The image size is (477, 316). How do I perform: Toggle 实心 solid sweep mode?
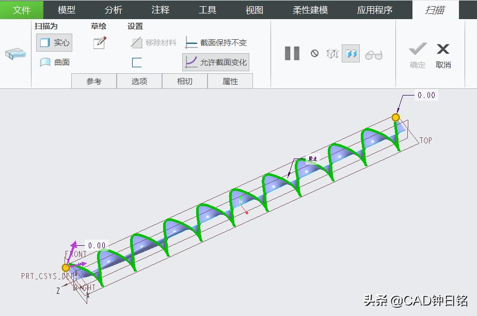(54, 43)
